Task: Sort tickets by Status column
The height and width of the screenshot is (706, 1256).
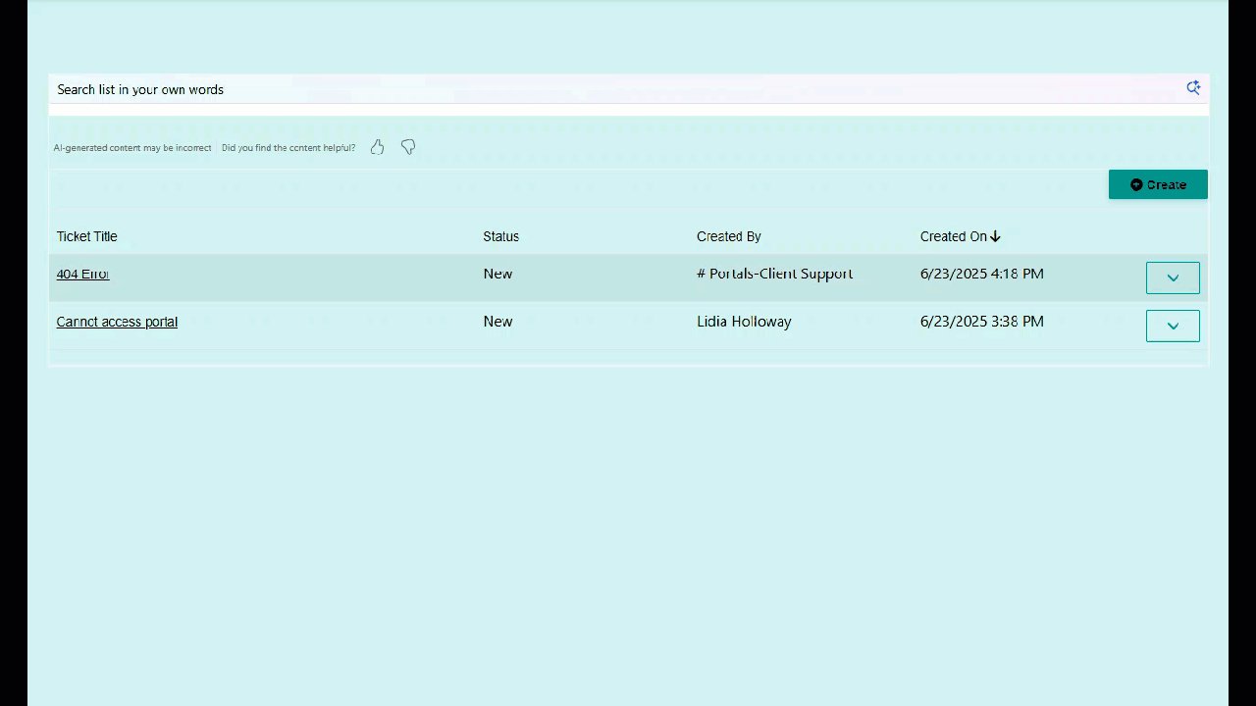Action: [500, 236]
